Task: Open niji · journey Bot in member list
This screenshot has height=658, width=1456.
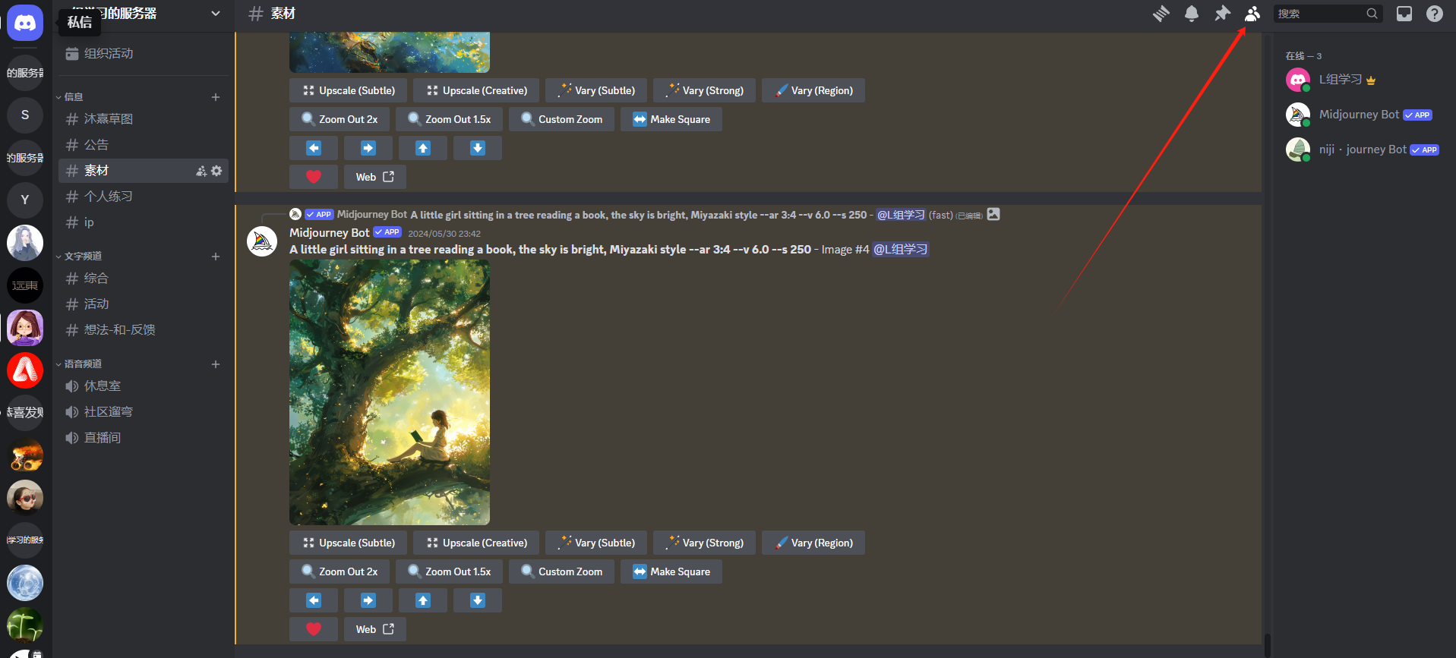Action: [1364, 150]
